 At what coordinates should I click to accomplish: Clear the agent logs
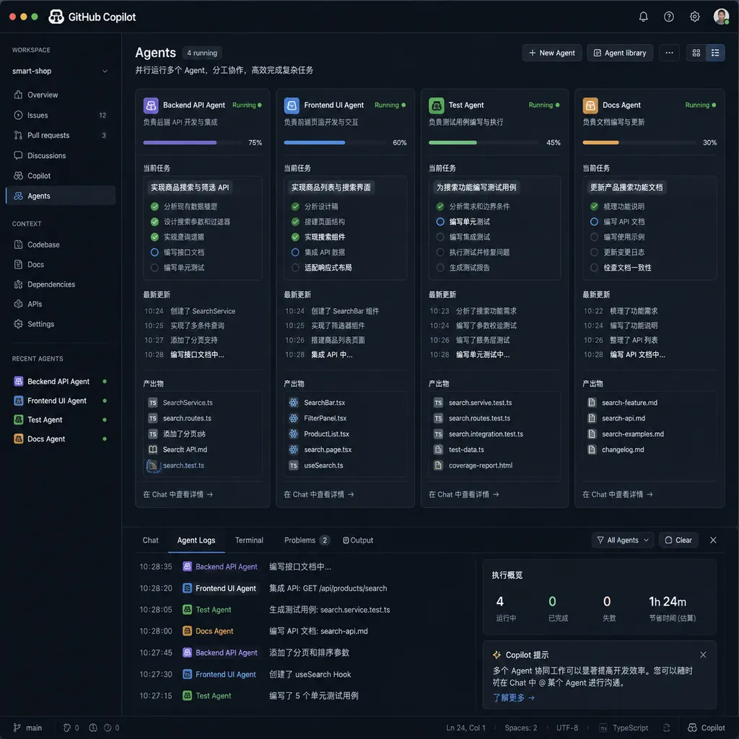678,540
